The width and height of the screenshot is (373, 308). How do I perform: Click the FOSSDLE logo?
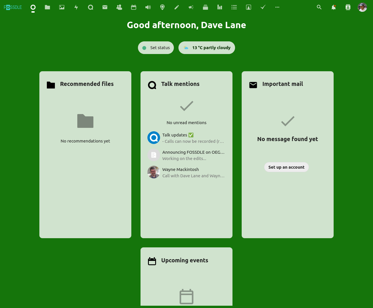coord(13,7)
